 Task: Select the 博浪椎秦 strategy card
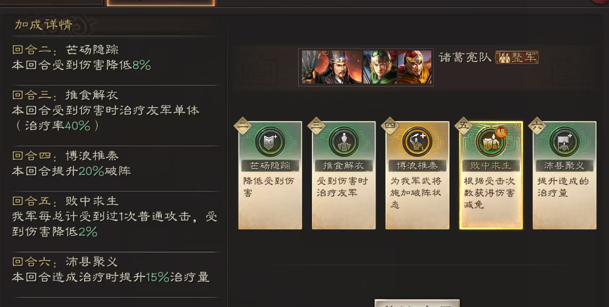point(417,175)
